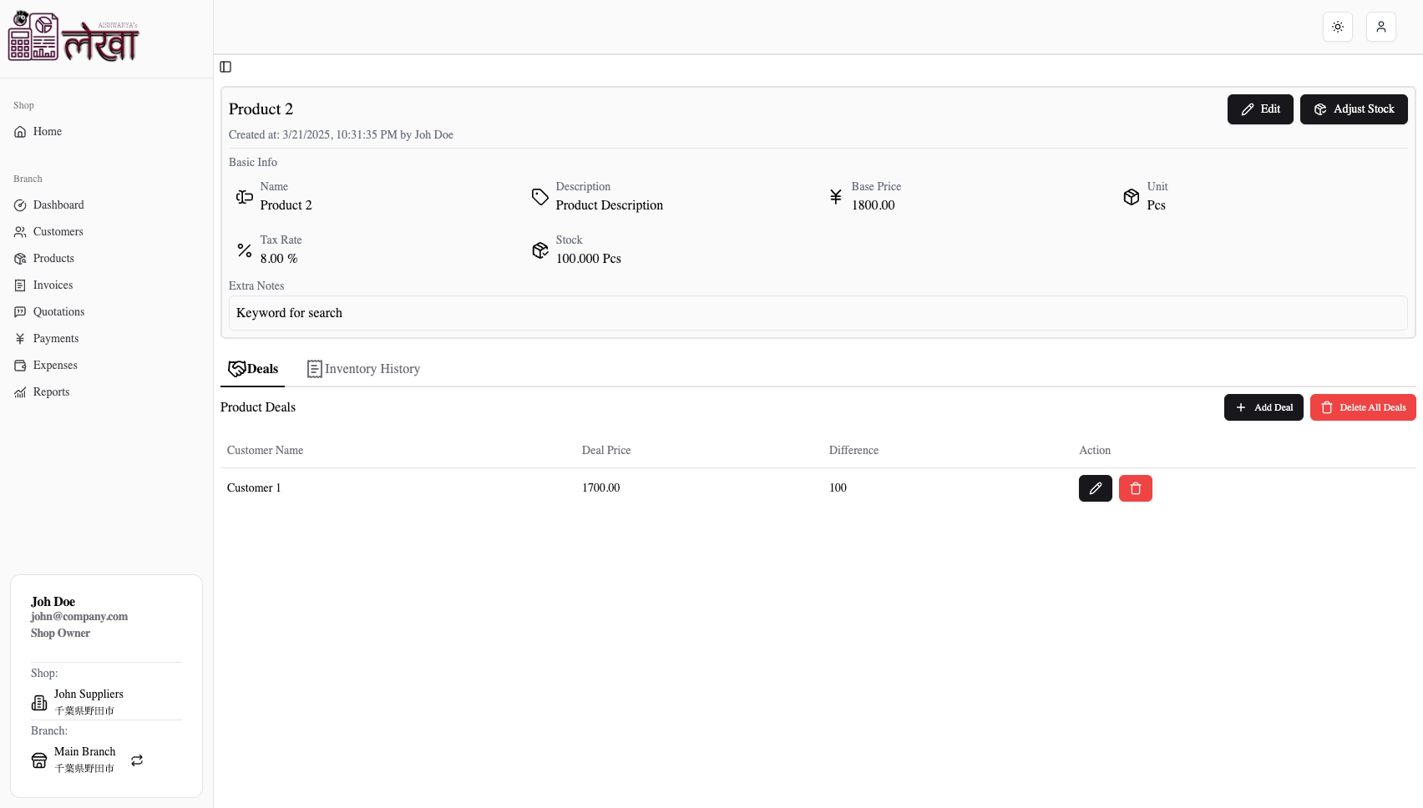Select the Deals tab
Screen dimensions: 1423x808
(252, 368)
